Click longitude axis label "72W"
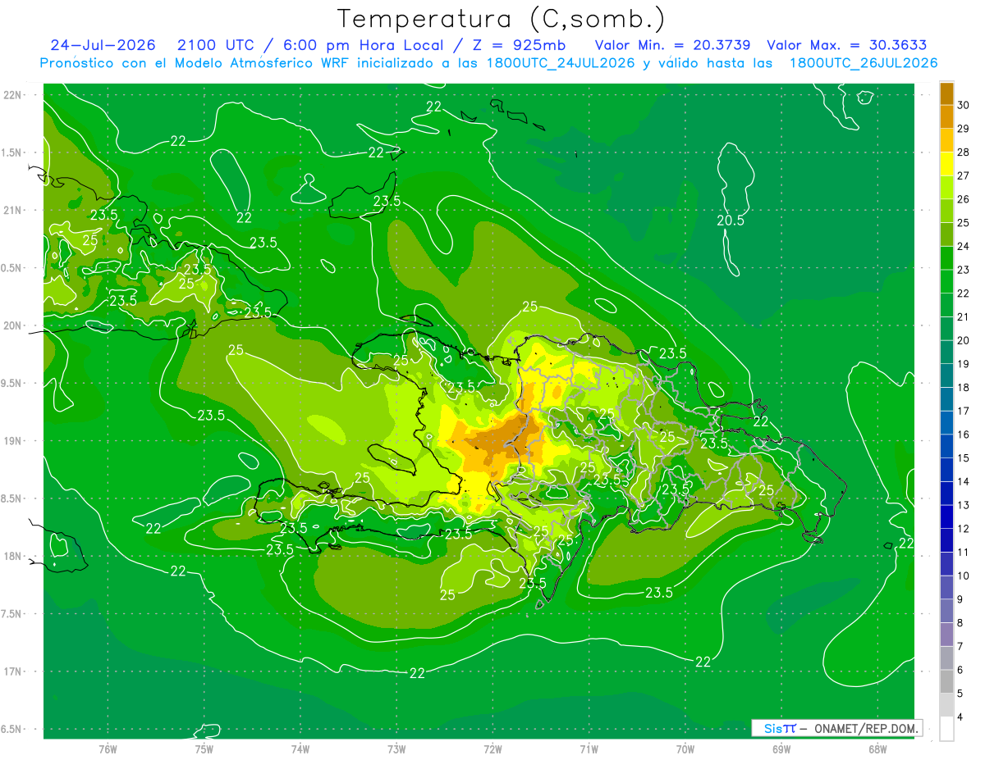This screenshot has height=760, width=985. [x=492, y=749]
